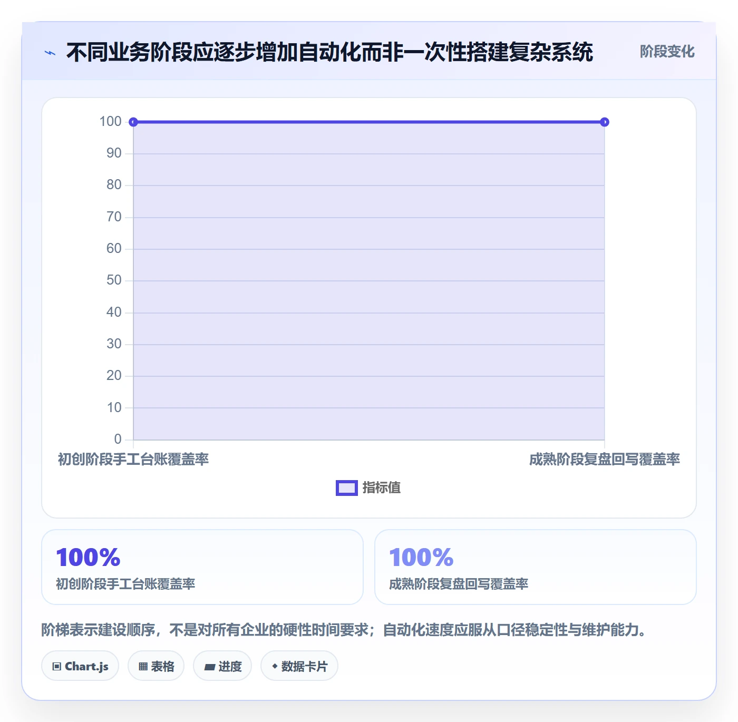Click the y-axis value 80
The width and height of the screenshot is (738, 722).
[114, 185]
